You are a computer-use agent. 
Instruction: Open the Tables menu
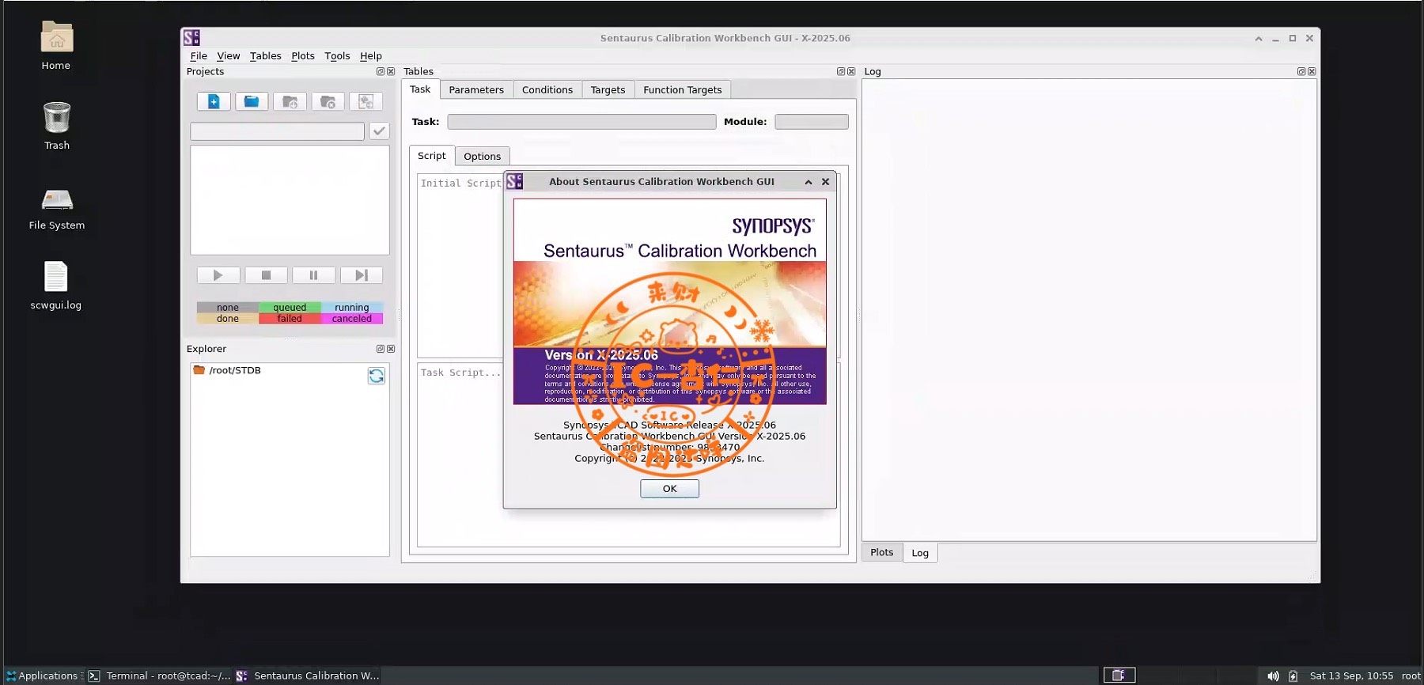coord(266,56)
